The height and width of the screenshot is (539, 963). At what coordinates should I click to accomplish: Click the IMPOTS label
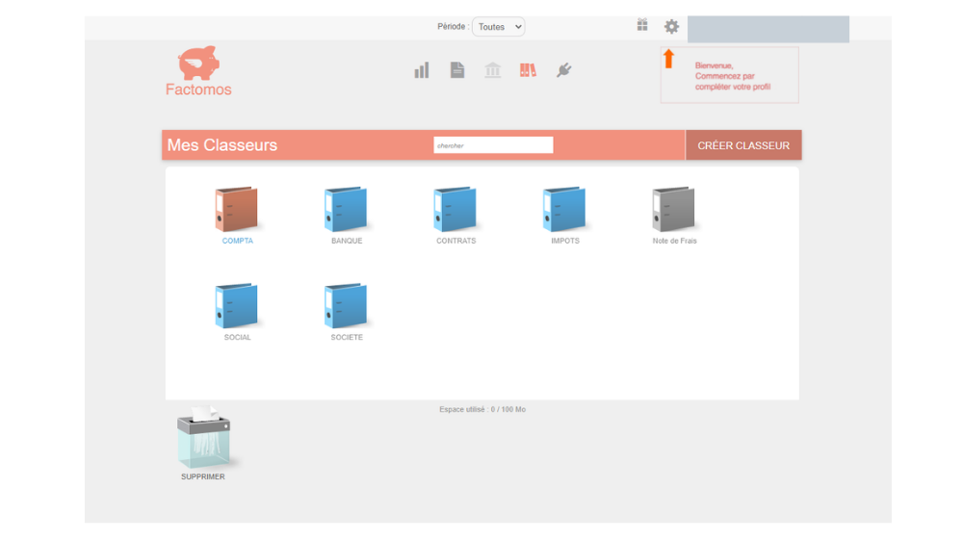565,241
